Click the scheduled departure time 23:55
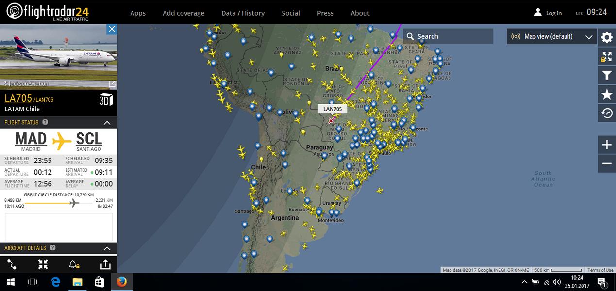This screenshot has height=291, width=616. click(x=42, y=161)
